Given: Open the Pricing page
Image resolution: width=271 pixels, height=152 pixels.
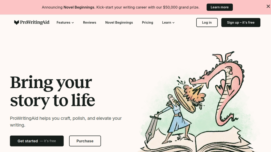Looking at the screenshot, I should tap(147, 23).
